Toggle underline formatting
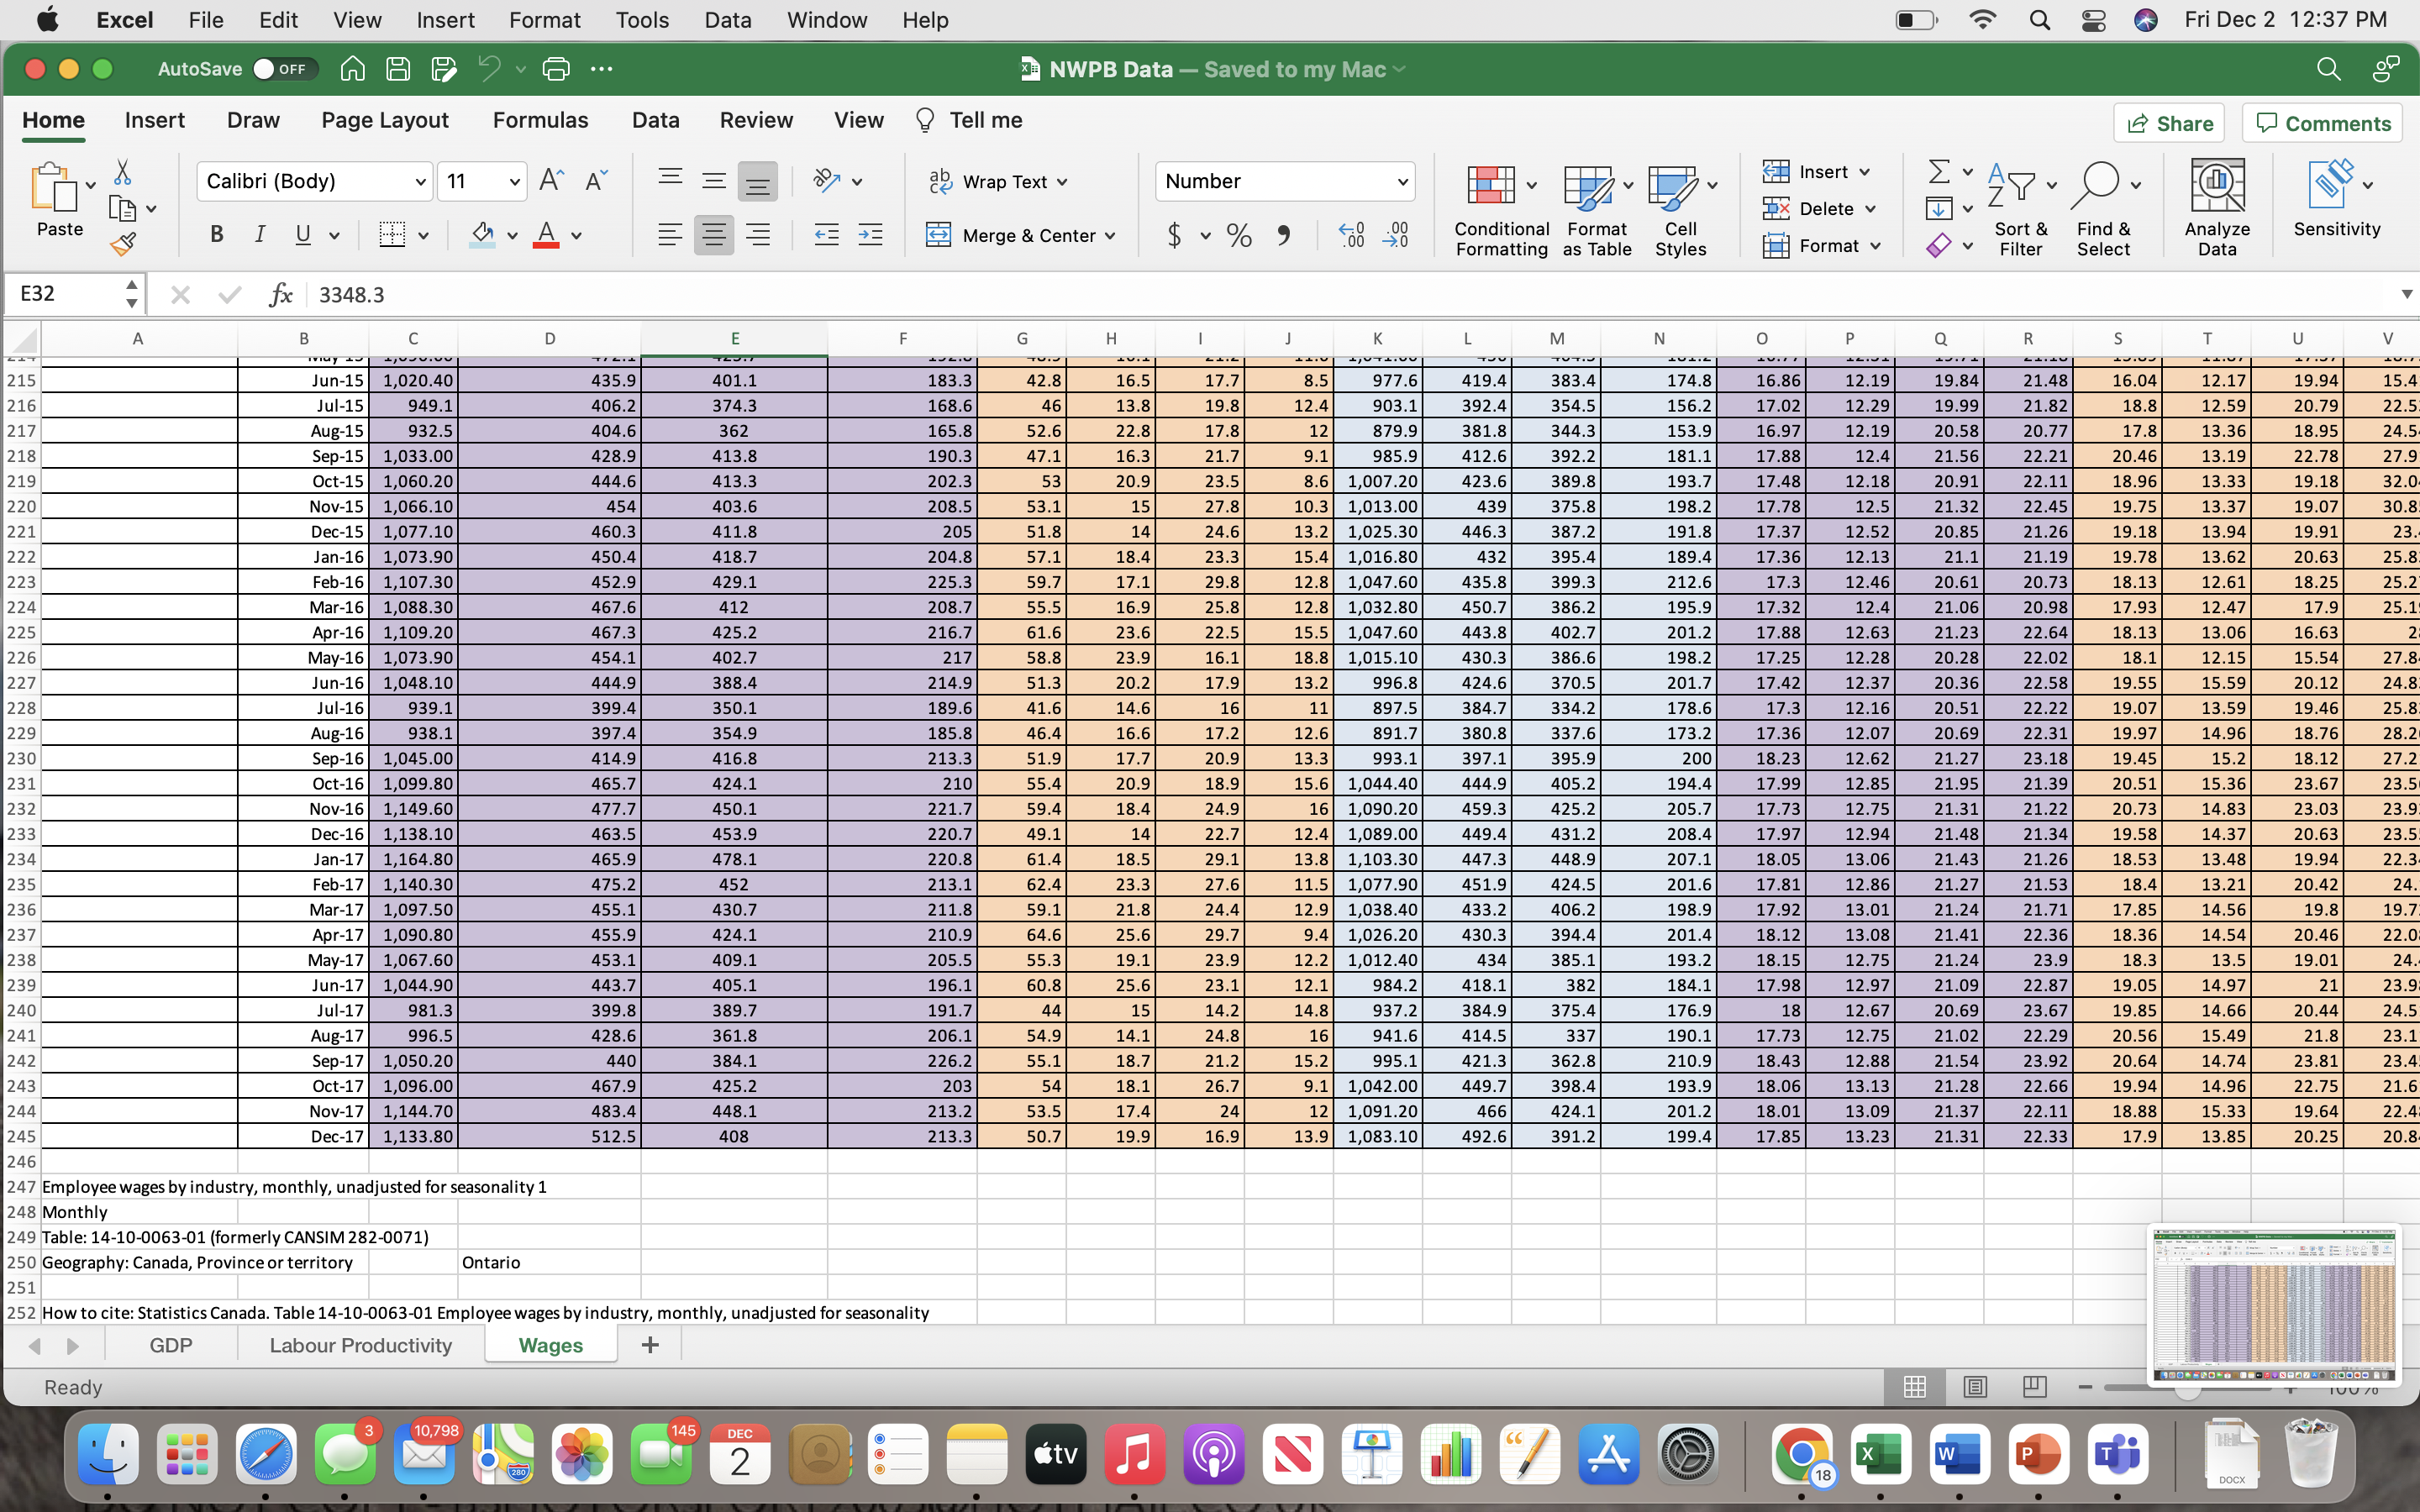 [303, 234]
